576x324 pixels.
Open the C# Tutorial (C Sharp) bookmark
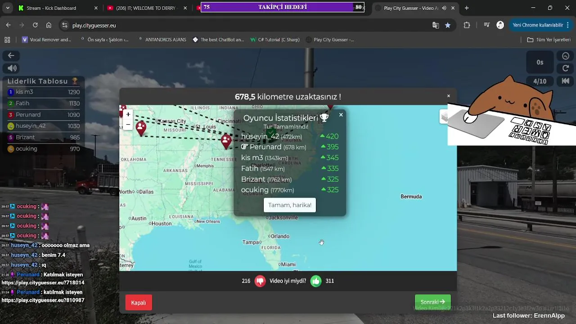pos(275,40)
